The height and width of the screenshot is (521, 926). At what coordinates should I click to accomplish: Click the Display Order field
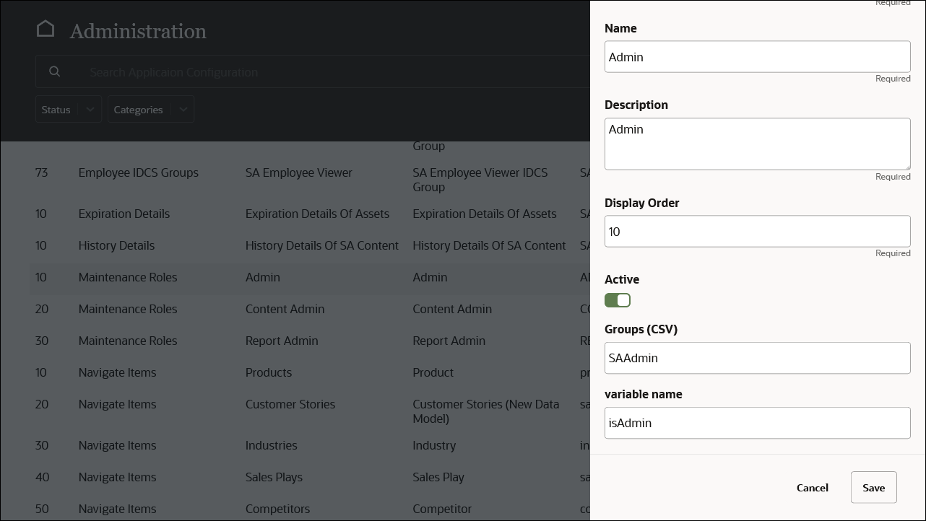[757, 231]
